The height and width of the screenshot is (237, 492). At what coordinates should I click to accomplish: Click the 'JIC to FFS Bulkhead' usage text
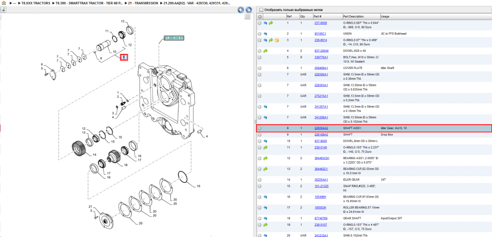(394, 34)
